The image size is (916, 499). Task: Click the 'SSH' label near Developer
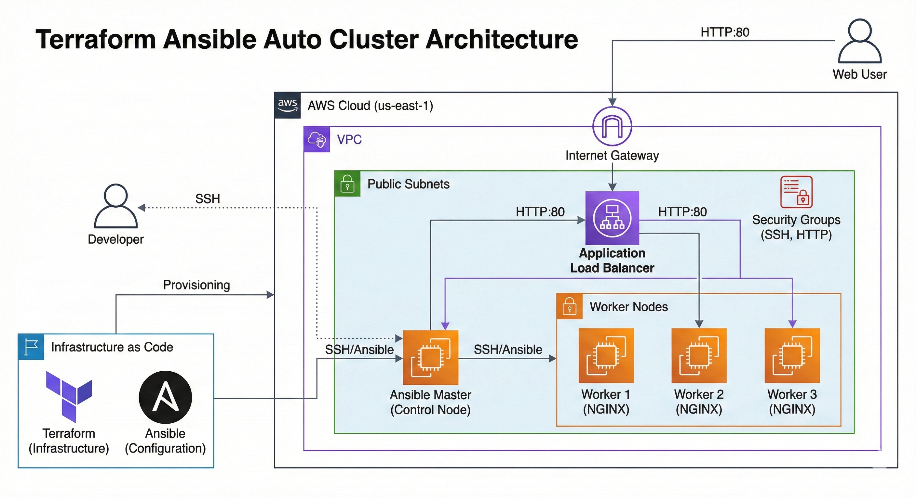tap(208, 198)
